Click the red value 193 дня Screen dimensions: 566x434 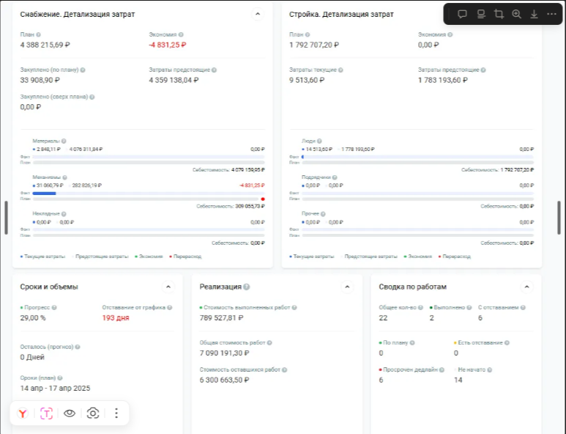pyautogui.click(x=116, y=318)
